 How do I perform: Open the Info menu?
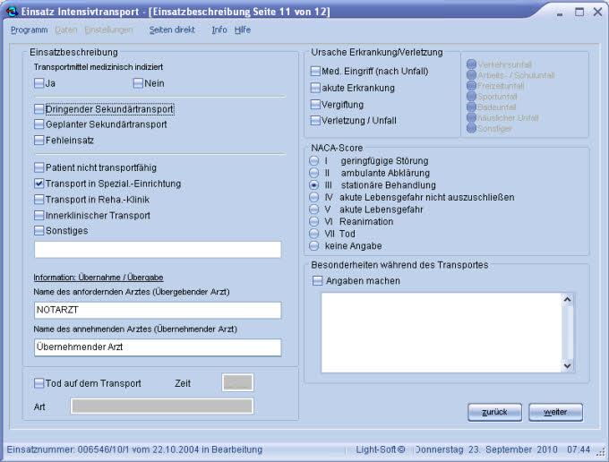pos(219,30)
